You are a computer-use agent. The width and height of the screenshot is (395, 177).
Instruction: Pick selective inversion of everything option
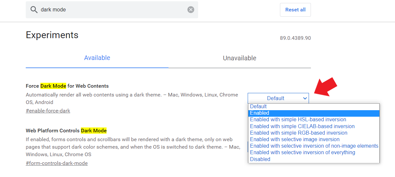tap(302, 152)
